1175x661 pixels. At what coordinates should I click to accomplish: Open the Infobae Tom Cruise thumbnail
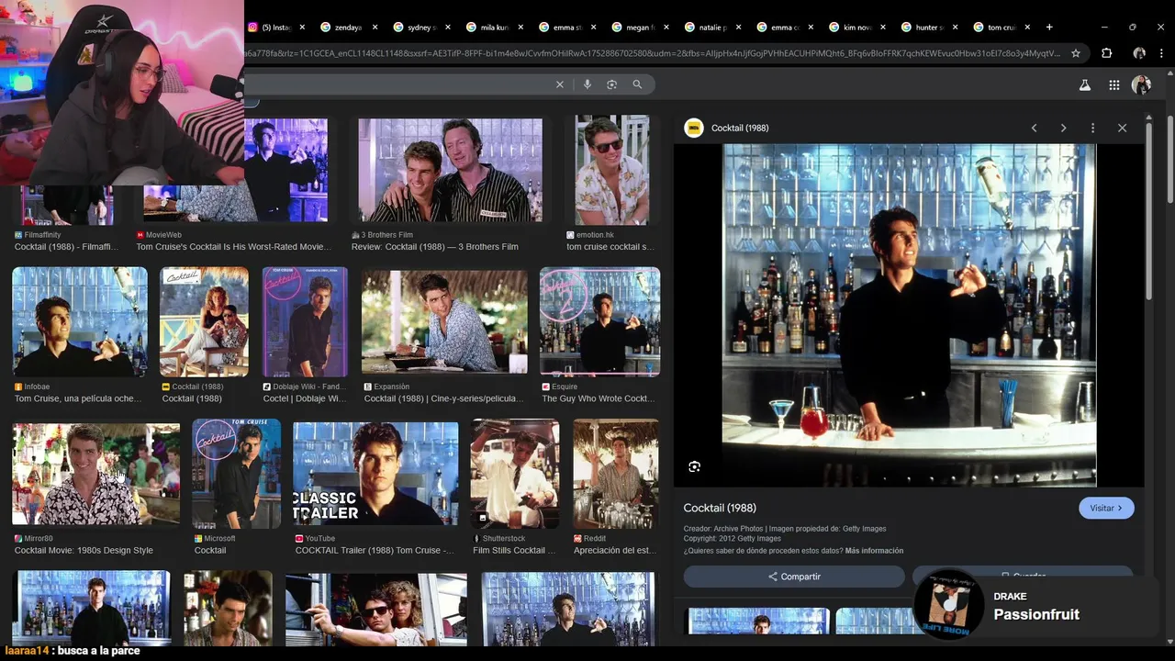(80, 321)
